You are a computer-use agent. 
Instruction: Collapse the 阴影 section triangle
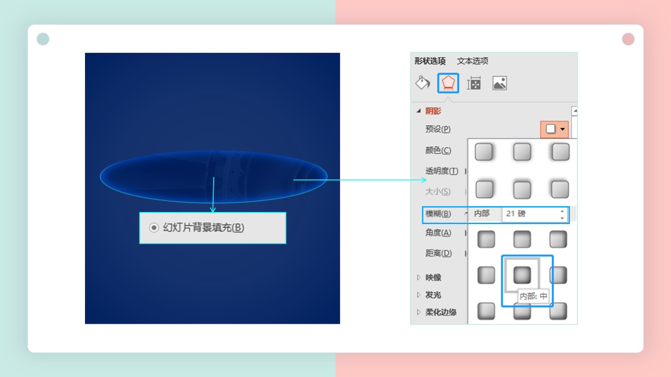coord(419,110)
